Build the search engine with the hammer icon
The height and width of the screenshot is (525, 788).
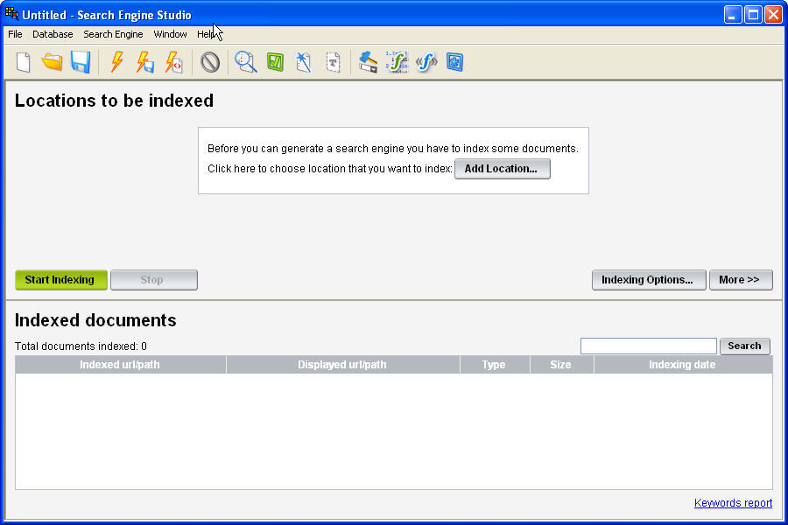367,61
